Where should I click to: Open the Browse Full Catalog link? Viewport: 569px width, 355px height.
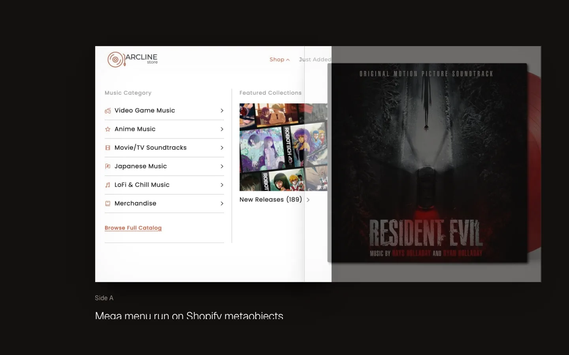click(x=133, y=228)
